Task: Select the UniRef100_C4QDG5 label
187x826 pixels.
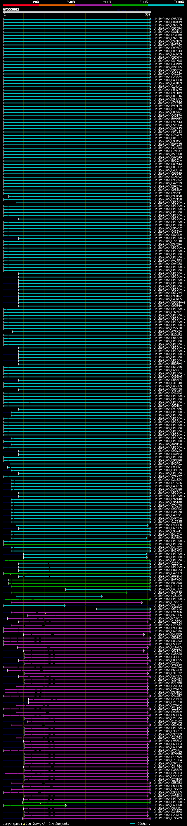Action: point(168,525)
